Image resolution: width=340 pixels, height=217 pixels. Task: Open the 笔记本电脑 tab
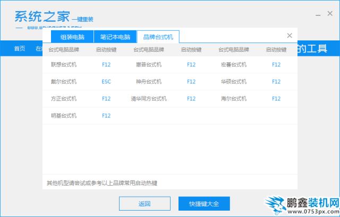tap(115, 37)
